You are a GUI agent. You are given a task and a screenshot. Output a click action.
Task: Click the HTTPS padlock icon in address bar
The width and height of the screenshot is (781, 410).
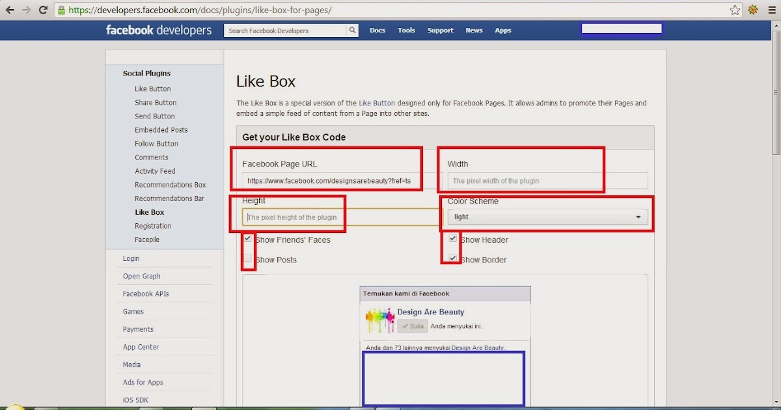(61, 10)
